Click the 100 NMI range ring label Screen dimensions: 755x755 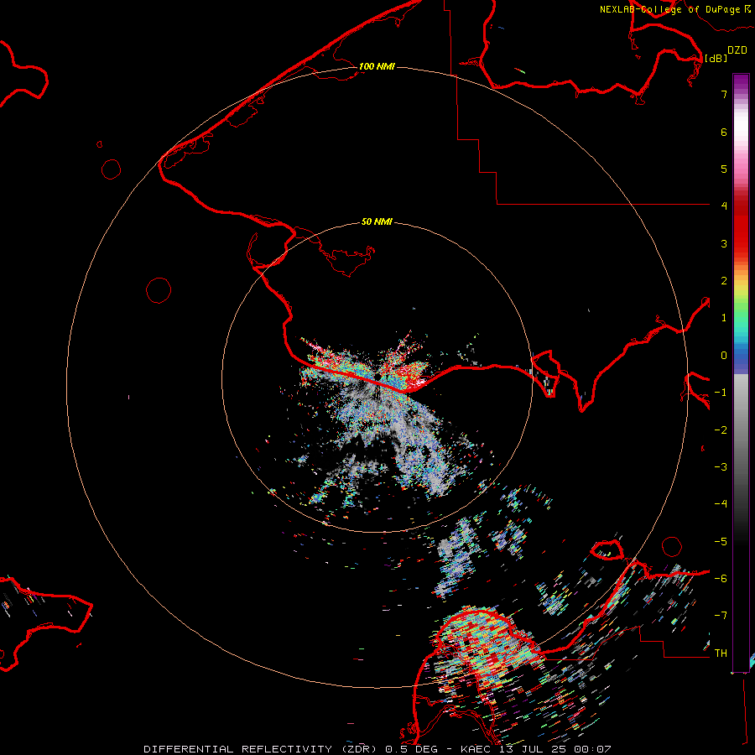point(377,66)
